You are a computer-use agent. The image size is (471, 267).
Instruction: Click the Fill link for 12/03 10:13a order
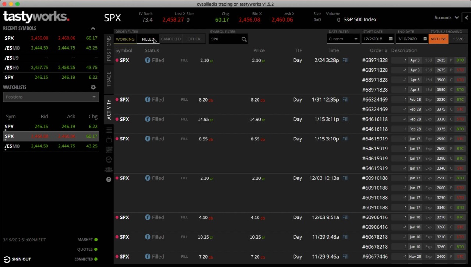point(345,178)
